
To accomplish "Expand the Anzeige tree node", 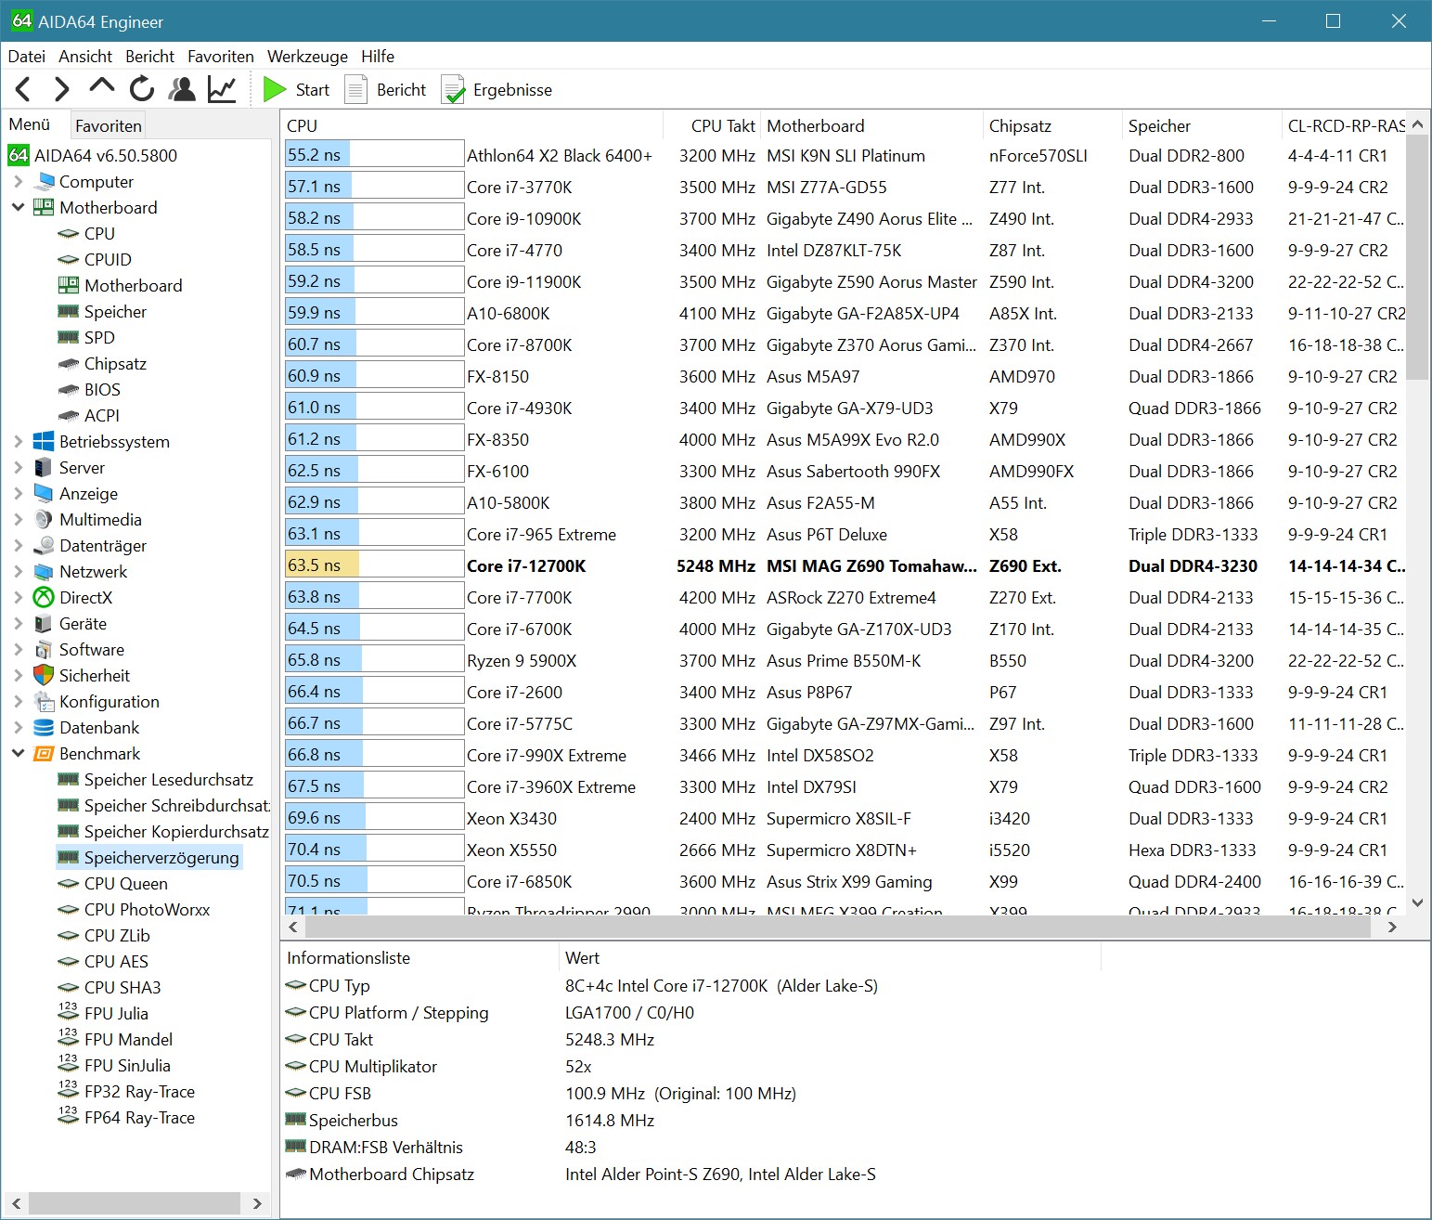I will point(19,493).
